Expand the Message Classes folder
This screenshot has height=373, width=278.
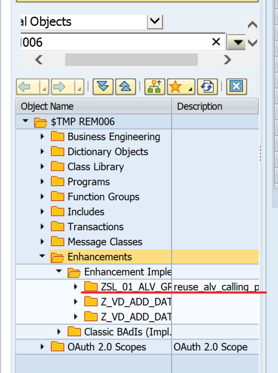[x=42, y=242]
